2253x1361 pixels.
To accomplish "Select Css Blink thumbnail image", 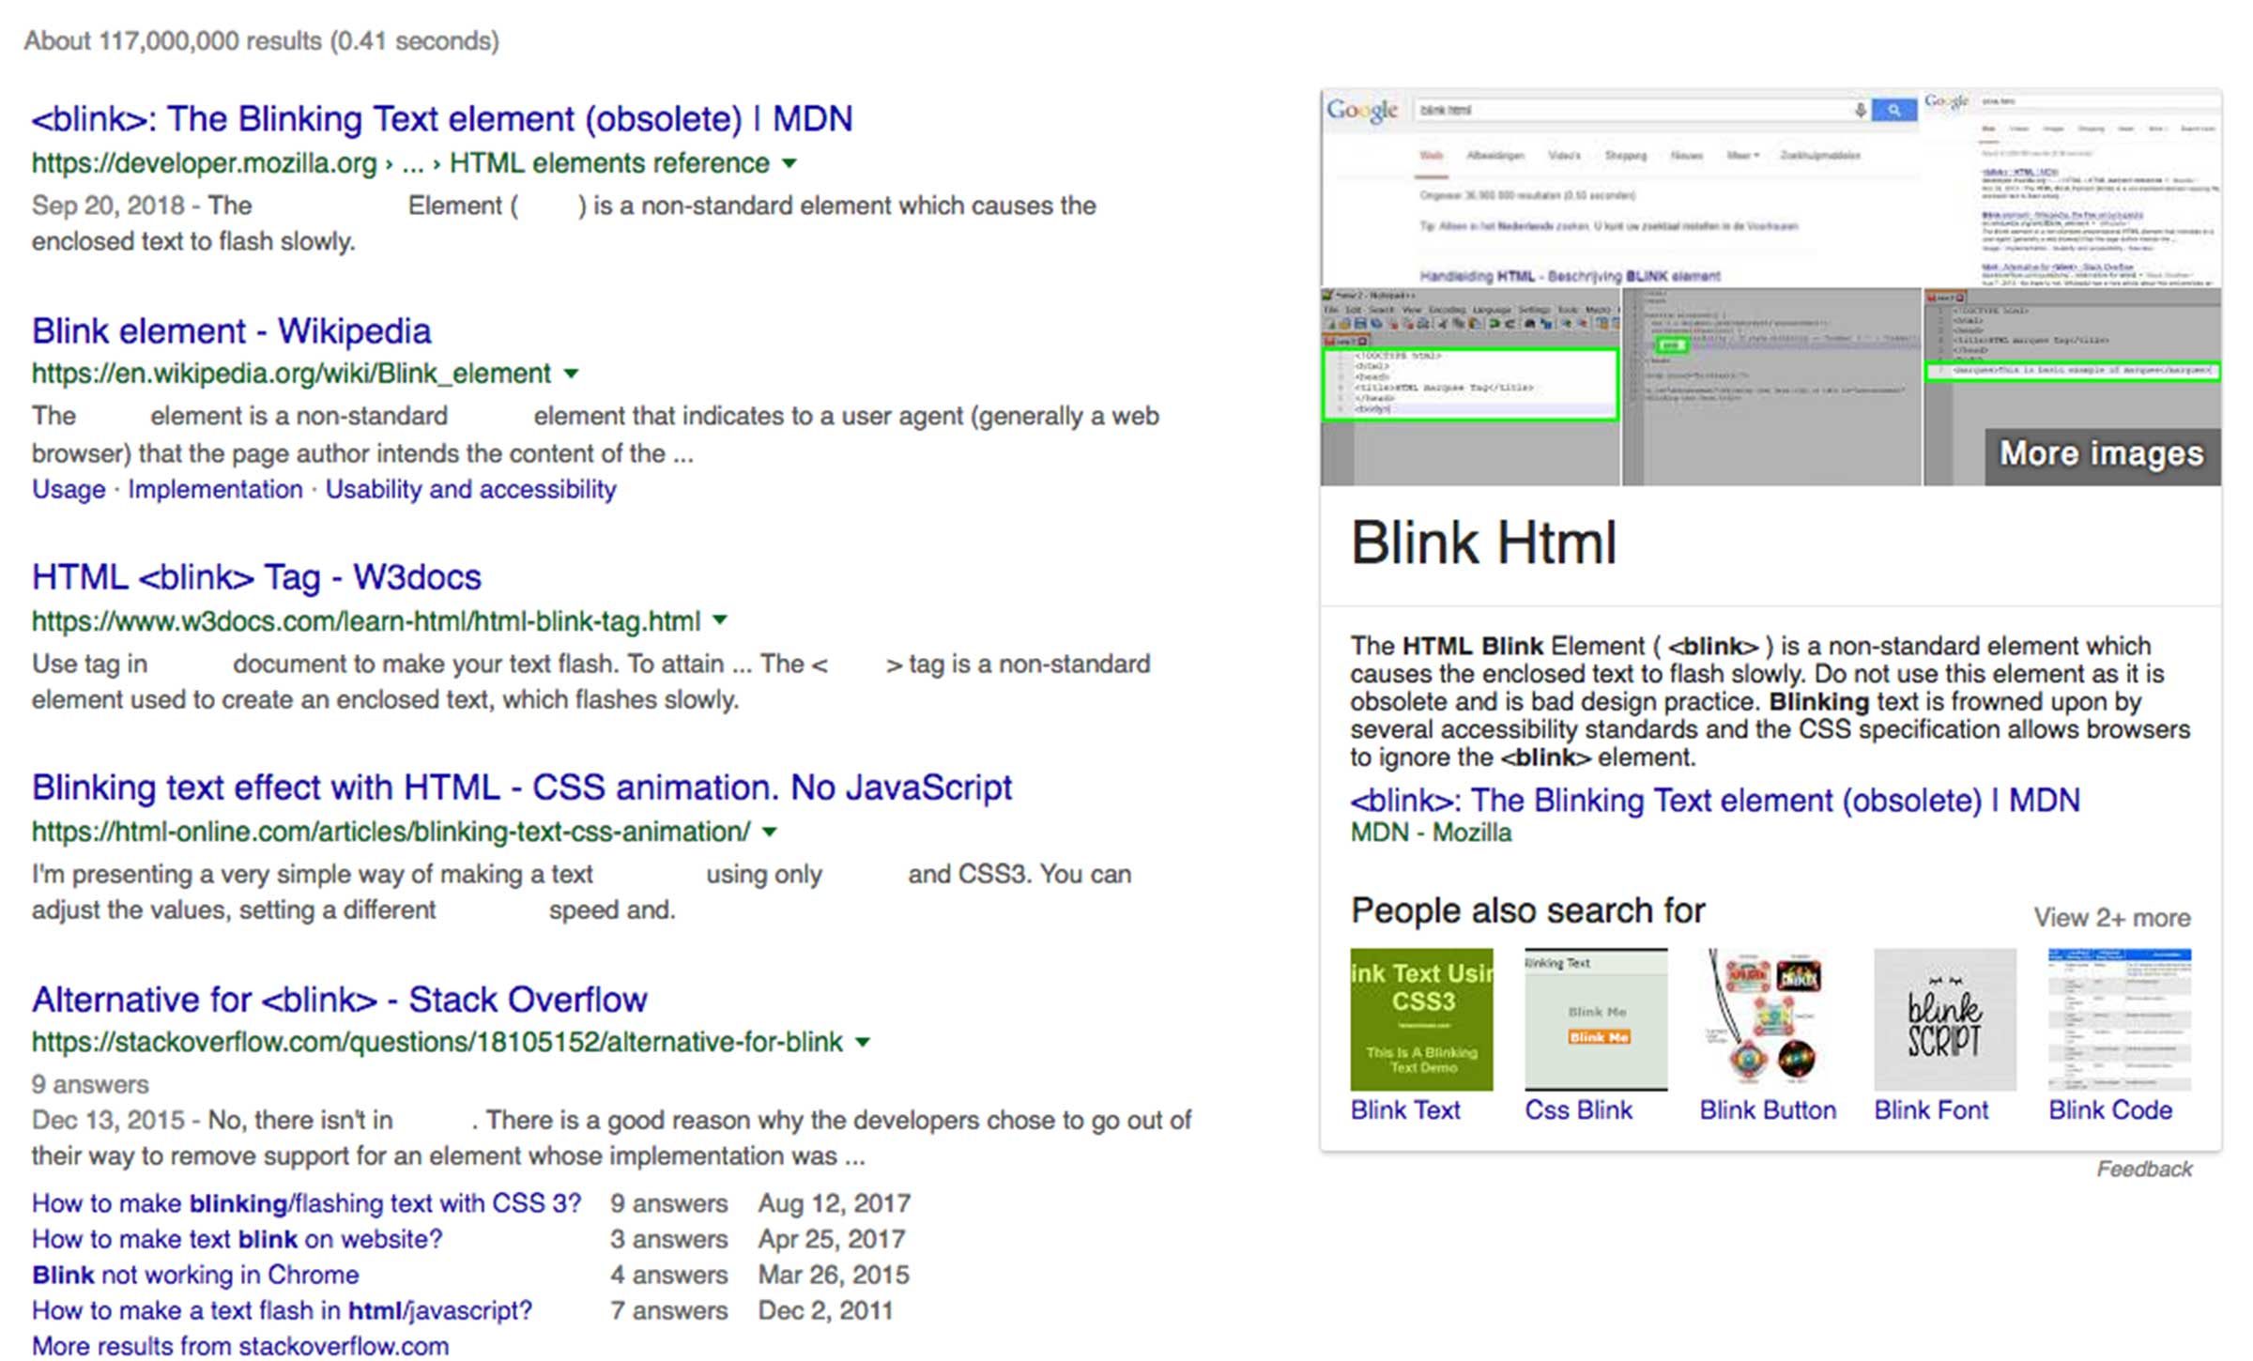I will coord(1596,1019).
